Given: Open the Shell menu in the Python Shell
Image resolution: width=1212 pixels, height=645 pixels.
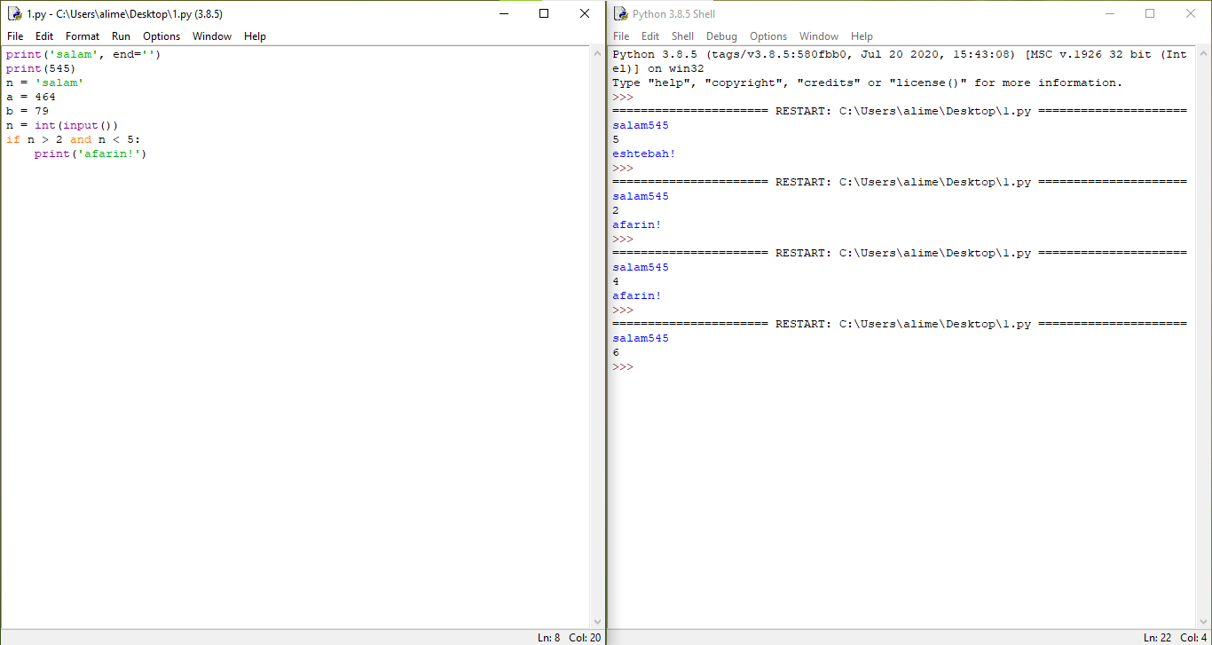Looking at the screenshot, I should tap(682, 36).
